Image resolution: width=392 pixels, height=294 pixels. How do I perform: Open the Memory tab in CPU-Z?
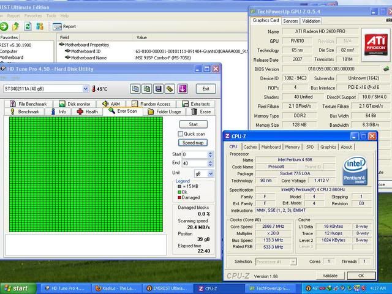[292, 147]
